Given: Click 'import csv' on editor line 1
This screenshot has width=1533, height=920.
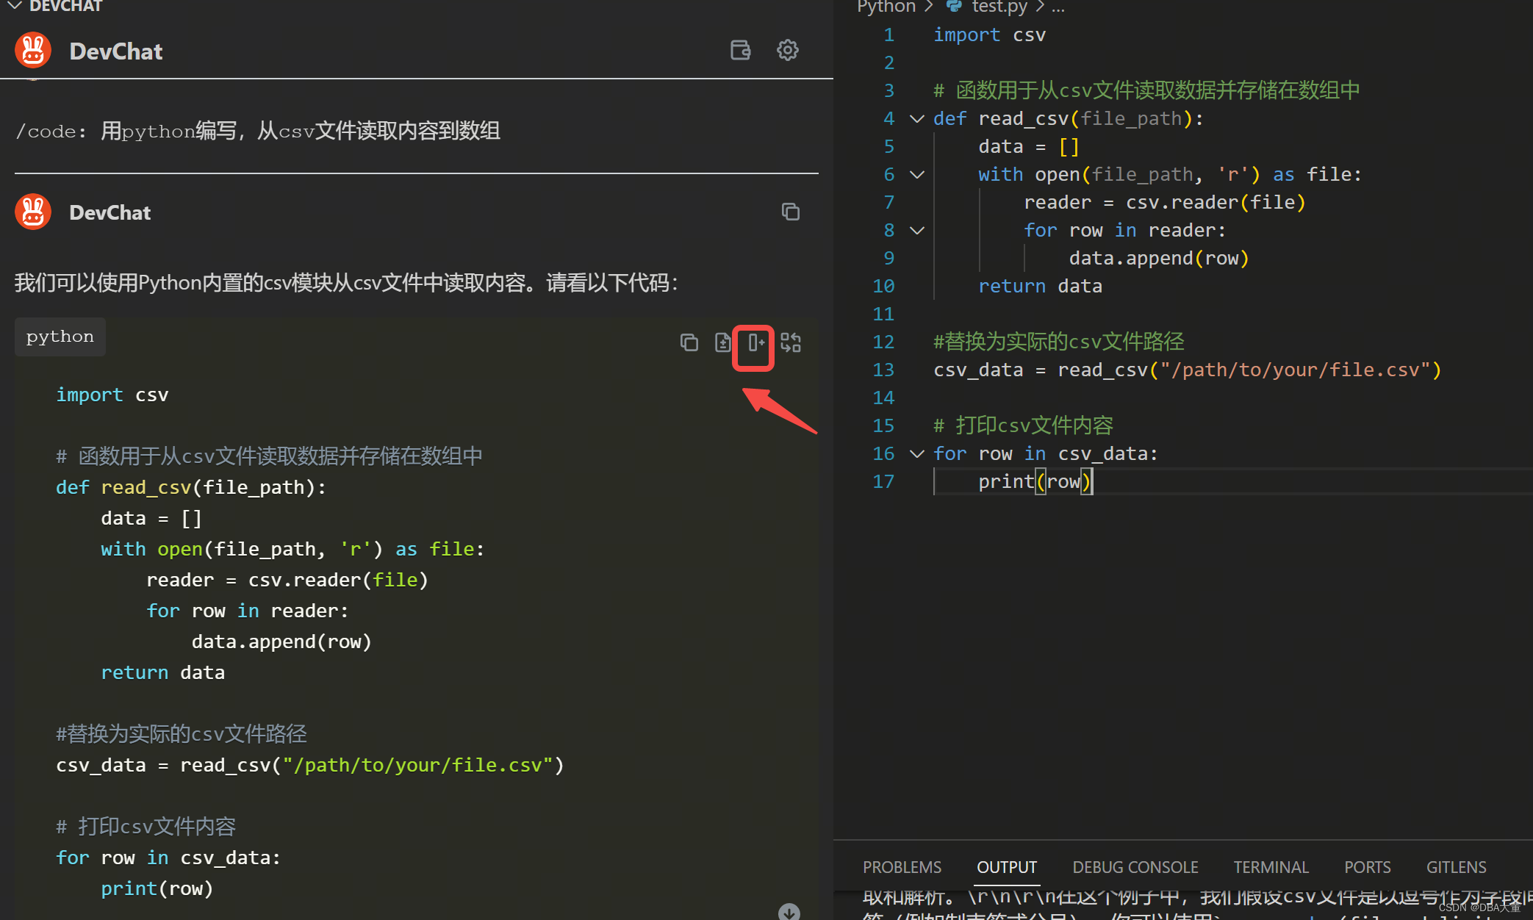Looking at the screenshot, I should (989, 35).
